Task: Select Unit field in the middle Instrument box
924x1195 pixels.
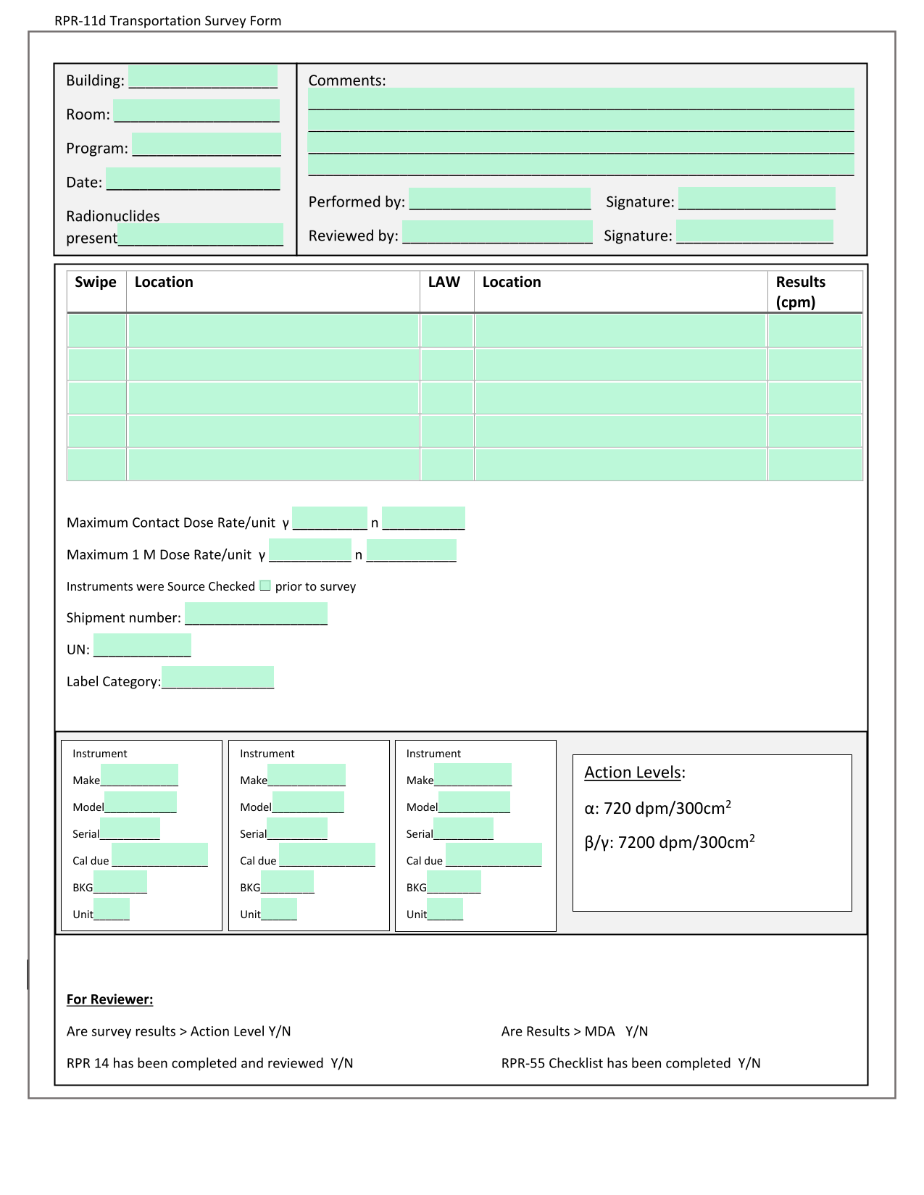Action: coord(279,909)
